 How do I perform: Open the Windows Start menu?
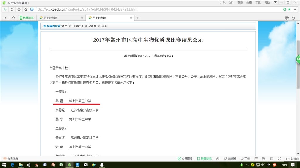tap(4, 164)
